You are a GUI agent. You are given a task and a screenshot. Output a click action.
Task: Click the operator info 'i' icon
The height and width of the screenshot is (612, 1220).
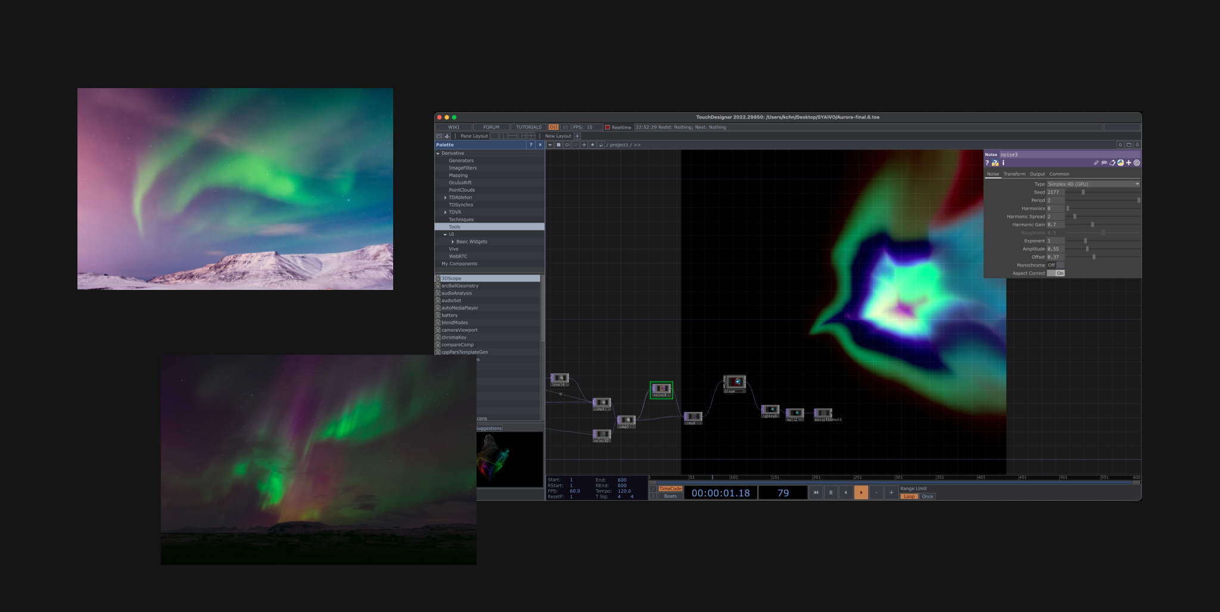[x=1003, y=163]
